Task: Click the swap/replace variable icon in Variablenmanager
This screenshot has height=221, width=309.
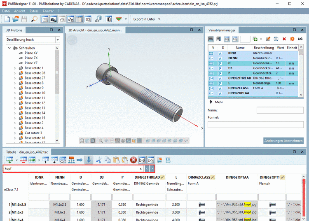Action: point(276,39)
